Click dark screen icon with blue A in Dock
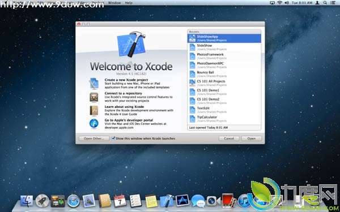The height and width of the screenshot is (212, 340). [182, 201]
